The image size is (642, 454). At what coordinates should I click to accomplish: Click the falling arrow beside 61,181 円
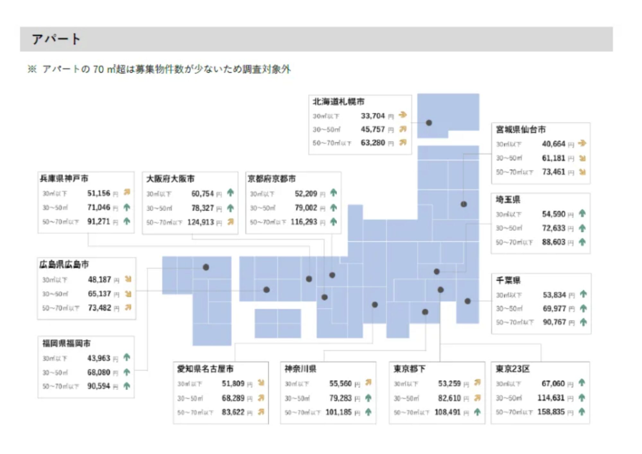pyautogui.click(x=582, y=158)
